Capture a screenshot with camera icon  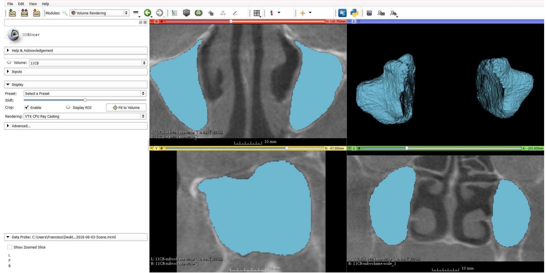369,13
